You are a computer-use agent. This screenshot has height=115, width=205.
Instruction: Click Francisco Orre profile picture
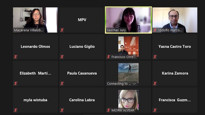coord(128,46)
